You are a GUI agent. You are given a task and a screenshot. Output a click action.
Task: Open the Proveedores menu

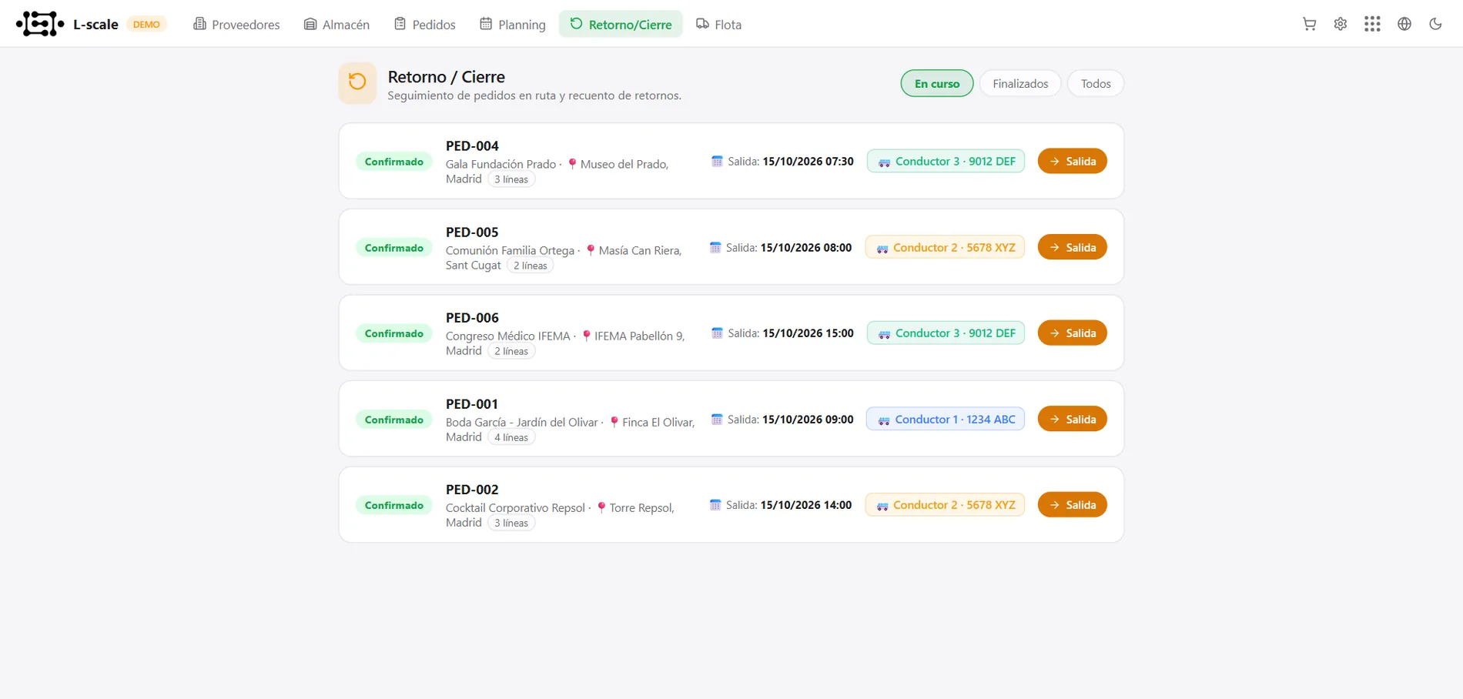[236, 25]
